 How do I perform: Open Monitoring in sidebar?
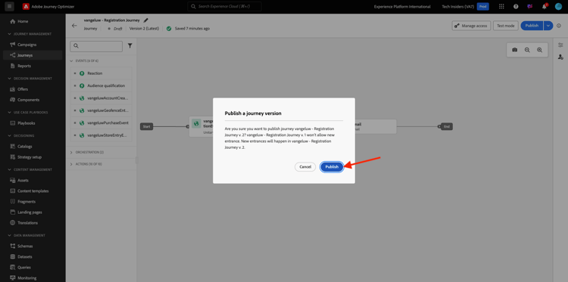[27, 278]
